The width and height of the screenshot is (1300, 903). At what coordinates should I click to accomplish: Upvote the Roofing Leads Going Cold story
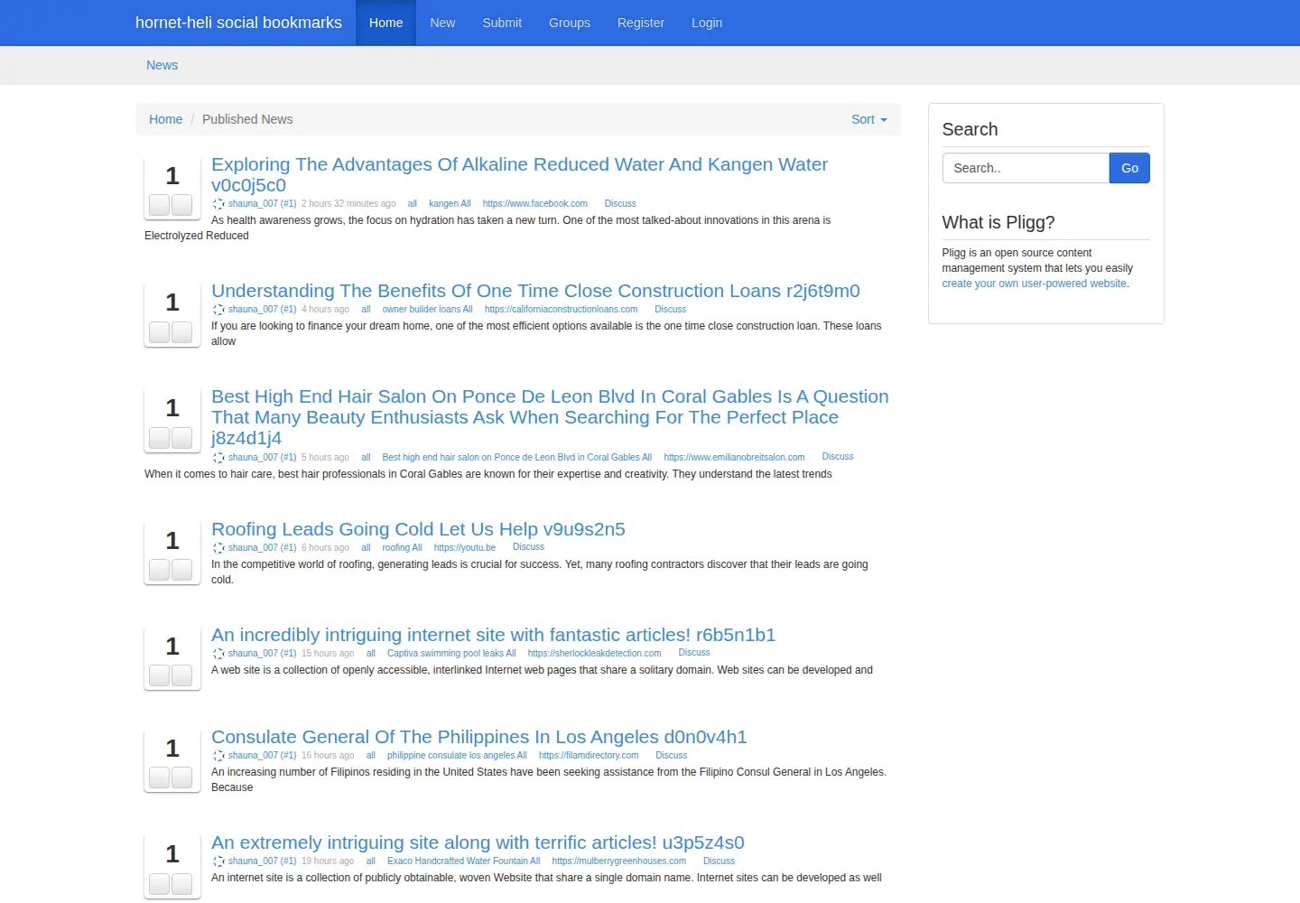point(160,570)
